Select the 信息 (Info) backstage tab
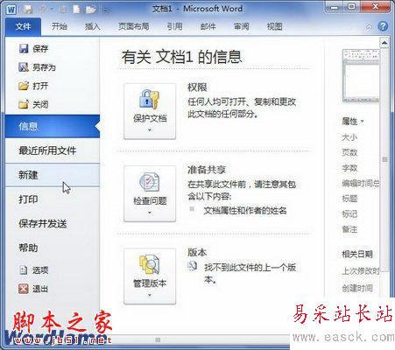Image resolution: width=395 pixels, height=350 pixels. pyautogui.click(x=53, y=126)
